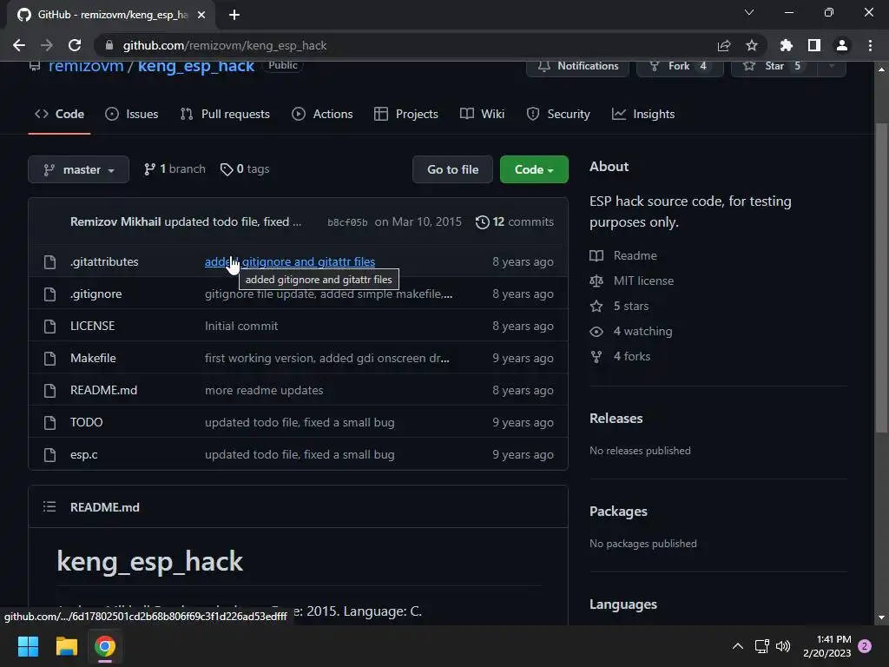The height and width of the screenshot is (667, 889).
Task: Open the Windows Start menu
Action: [28, 646]
